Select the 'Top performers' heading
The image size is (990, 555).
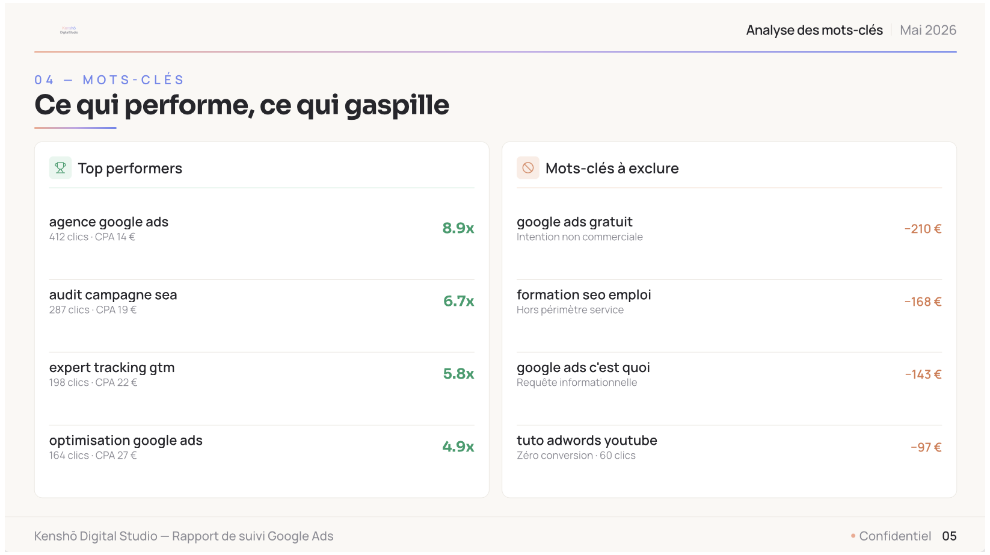pos(130,169)
